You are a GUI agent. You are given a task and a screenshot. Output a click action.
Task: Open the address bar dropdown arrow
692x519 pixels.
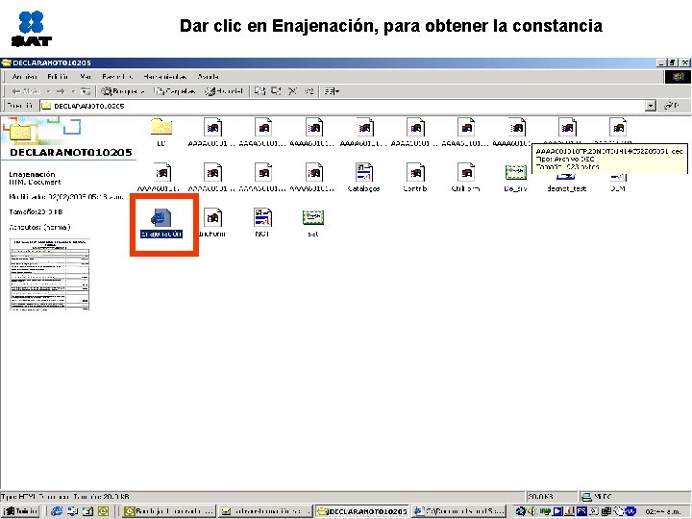click(651, 106)
